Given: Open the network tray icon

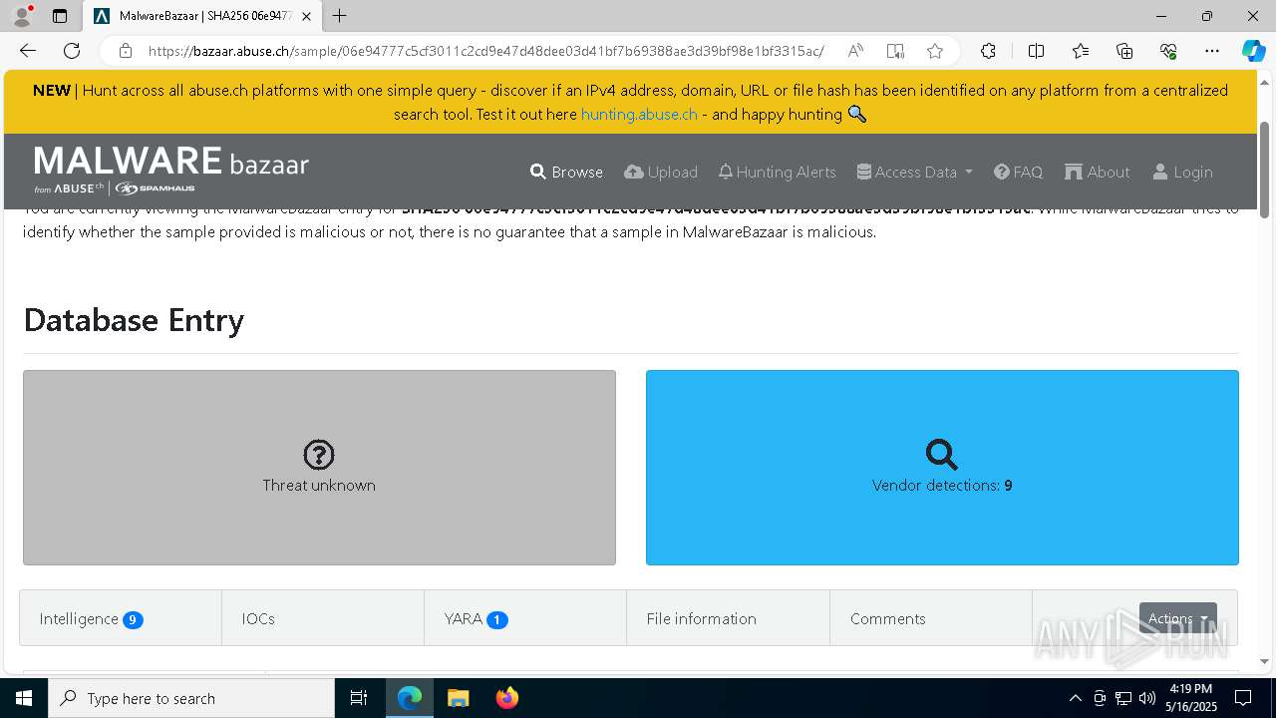Looking at the screenshot, I should point(1122,698).
